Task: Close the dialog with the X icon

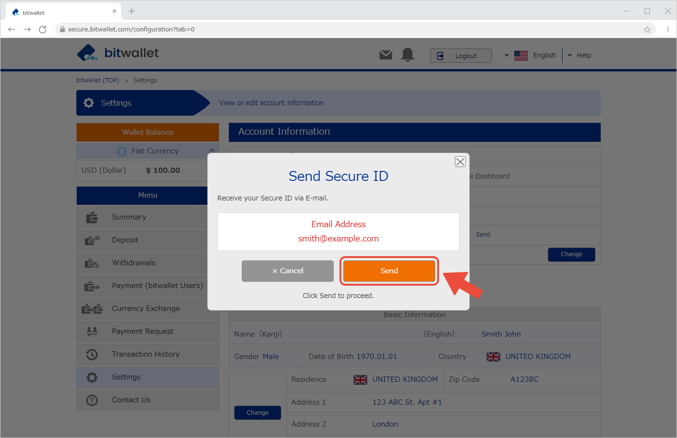Action: [460, 162]
